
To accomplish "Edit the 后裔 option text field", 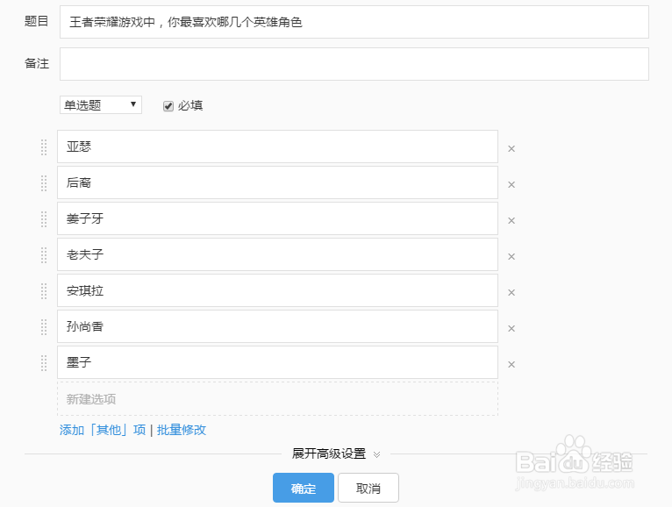I will click(x=277, y=182).
